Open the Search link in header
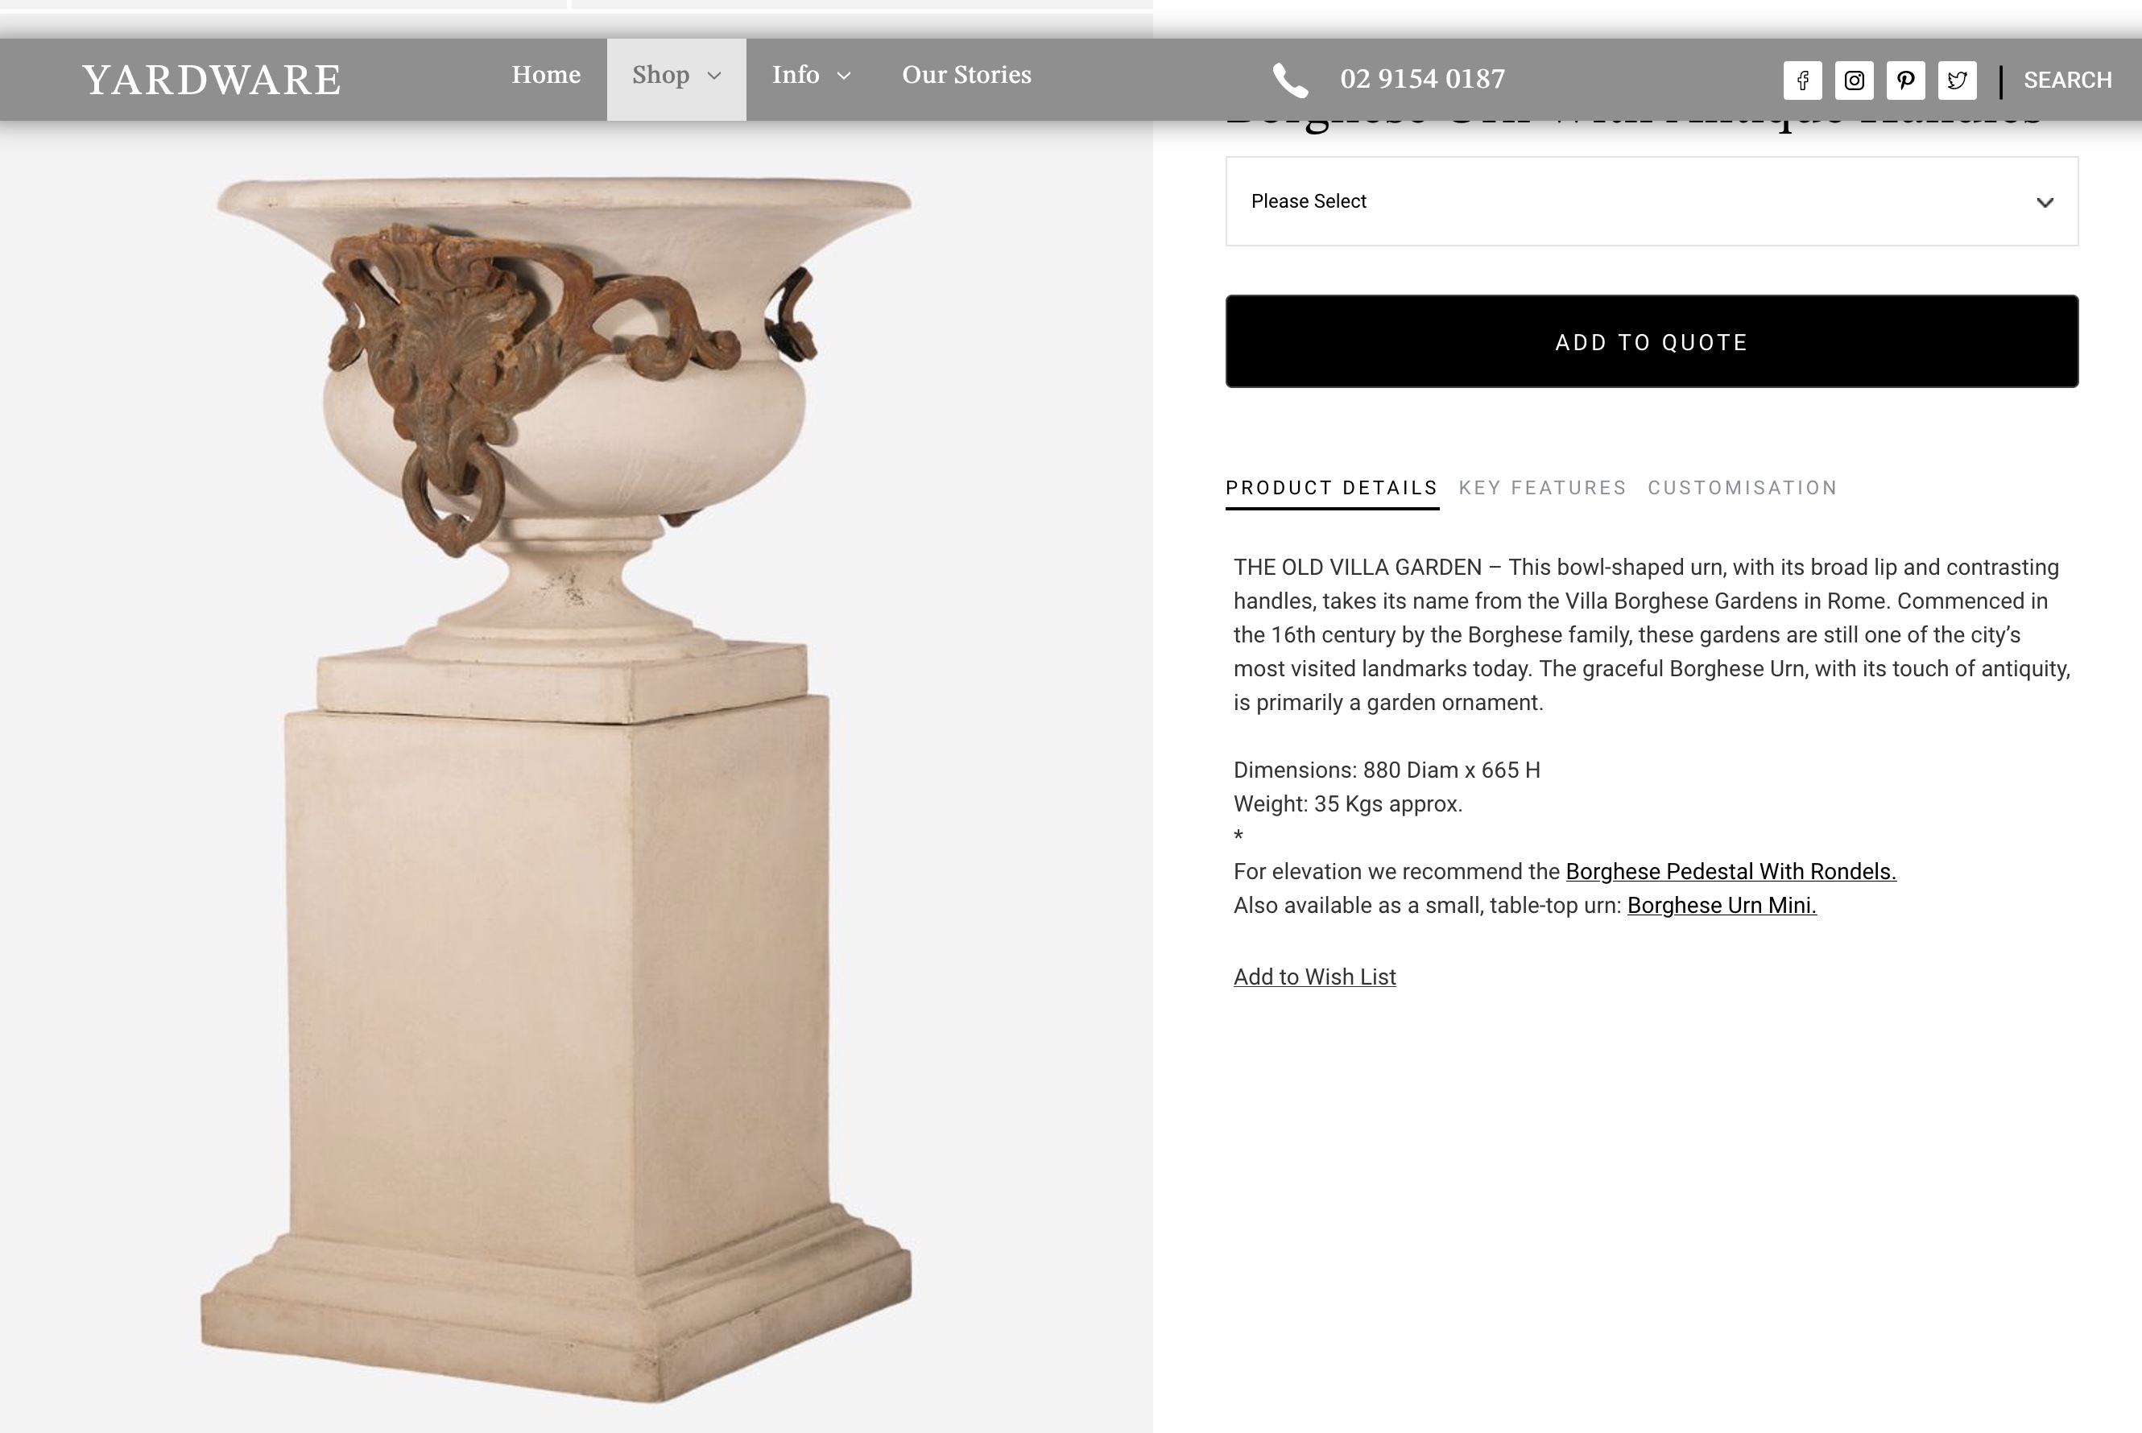Viewport: 2142px width, 1433px height. (2067, 81)
